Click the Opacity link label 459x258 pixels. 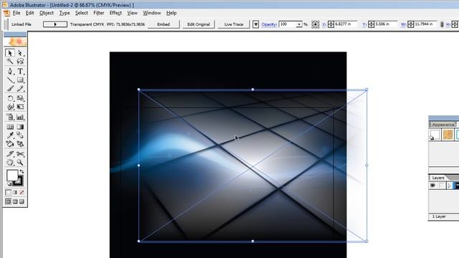pos(269,24)
